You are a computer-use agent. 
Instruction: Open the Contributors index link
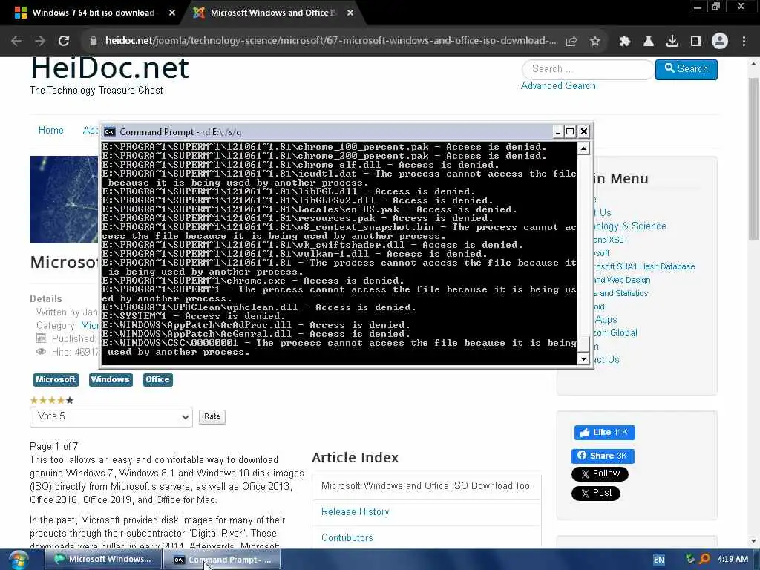[x=347, y=537]
